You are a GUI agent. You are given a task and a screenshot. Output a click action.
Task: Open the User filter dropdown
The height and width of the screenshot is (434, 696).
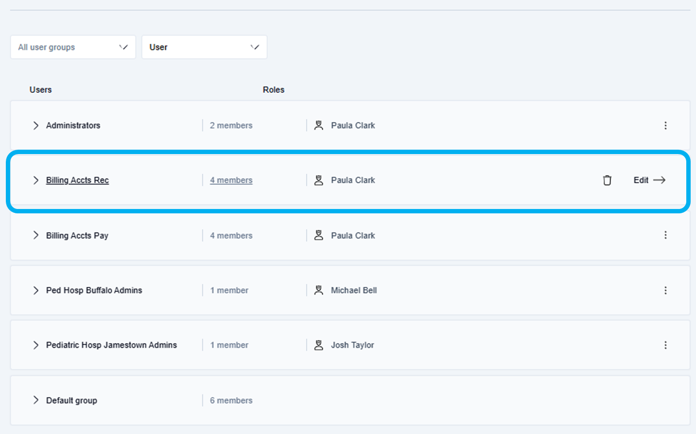pos(204,47)
